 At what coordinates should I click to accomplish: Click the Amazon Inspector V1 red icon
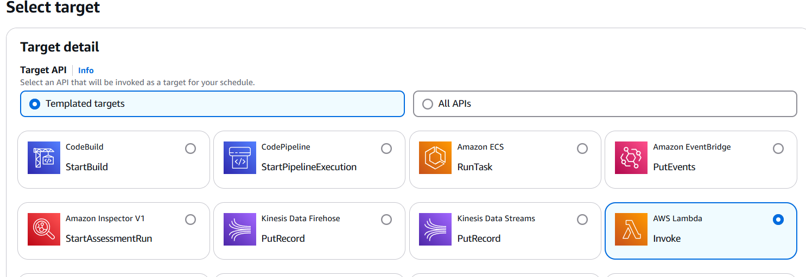pyautogui.click(x=44, y=229)
